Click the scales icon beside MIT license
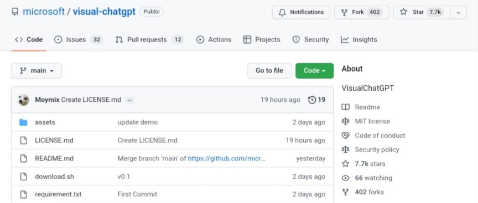 tap(345, 121)
